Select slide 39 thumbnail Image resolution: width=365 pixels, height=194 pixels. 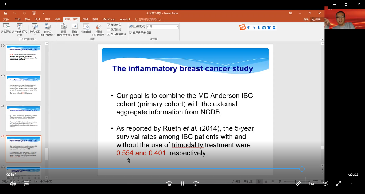point(24,58)
